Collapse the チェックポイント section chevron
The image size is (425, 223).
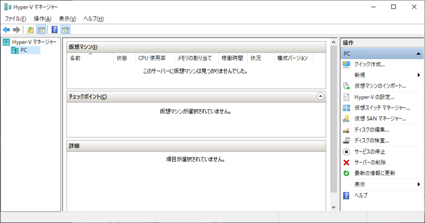[x=320, y=96]
